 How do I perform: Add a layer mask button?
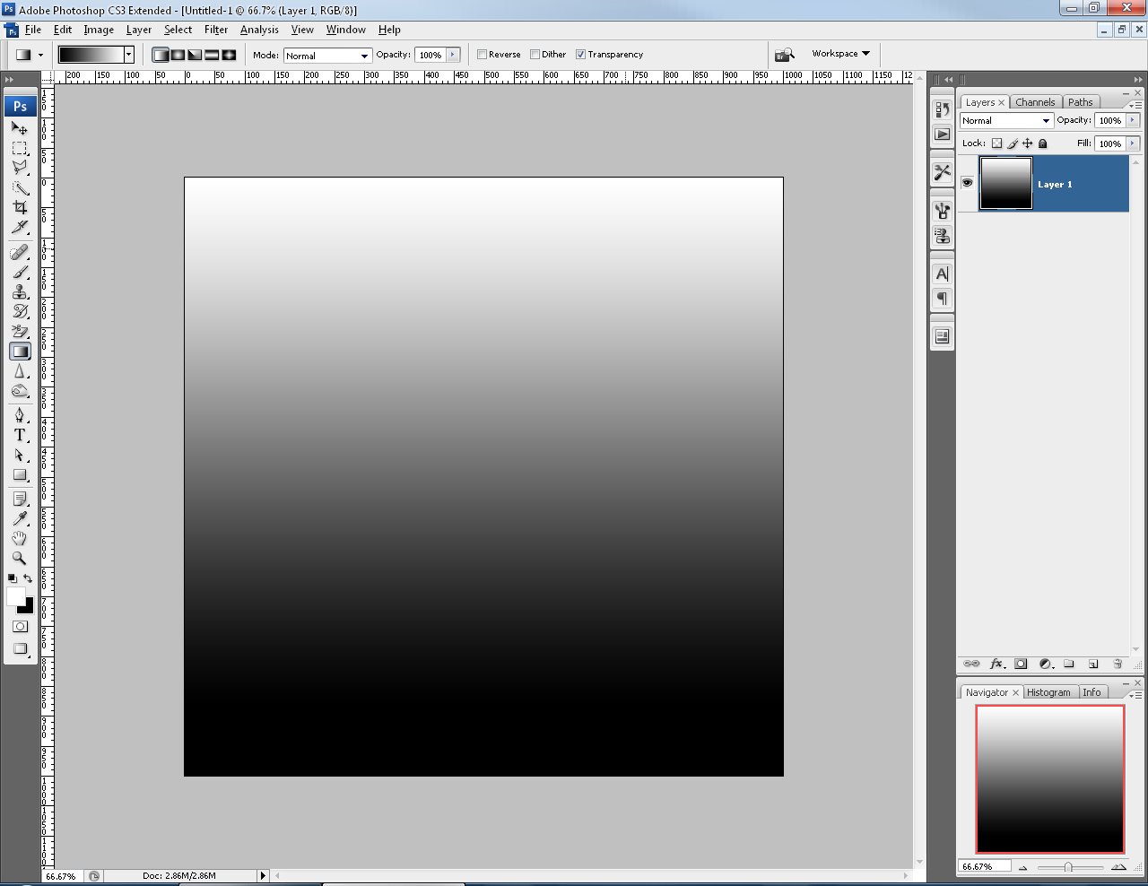click(x=1021, y=664)
